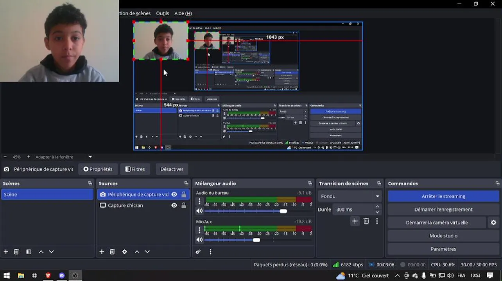The height and width of the screenshot is (281, 502).
Task: Click Démarrer la caméra virtuelle button
Action: tap(437, 222)
